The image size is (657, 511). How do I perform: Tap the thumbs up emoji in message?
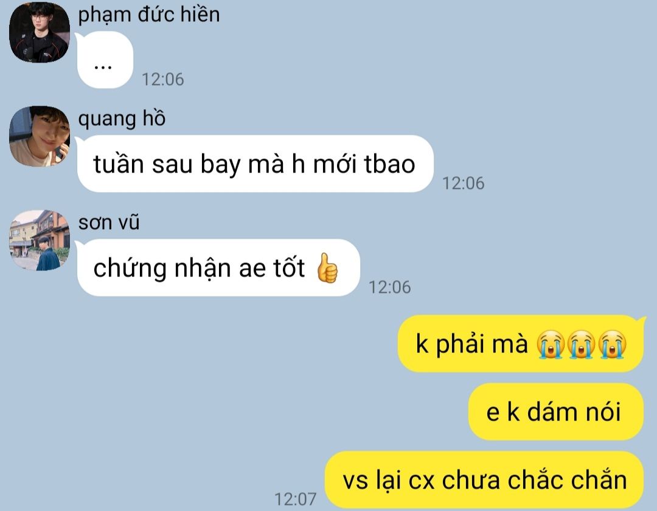[x=327, y=268]
